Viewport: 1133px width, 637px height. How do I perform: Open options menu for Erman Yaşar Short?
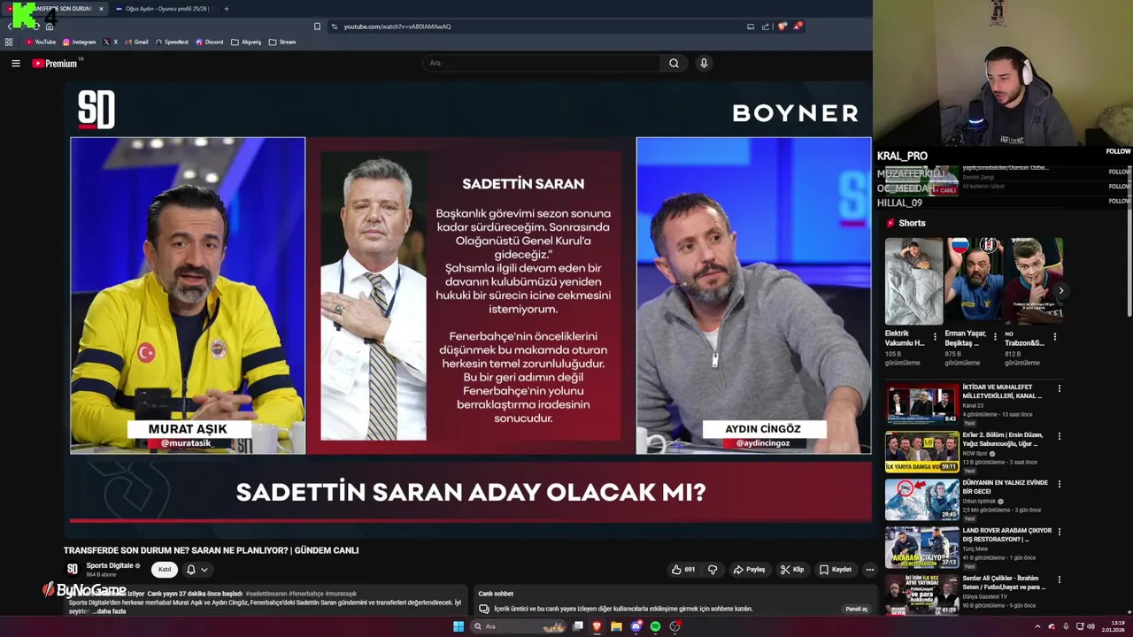coord(995,336)
